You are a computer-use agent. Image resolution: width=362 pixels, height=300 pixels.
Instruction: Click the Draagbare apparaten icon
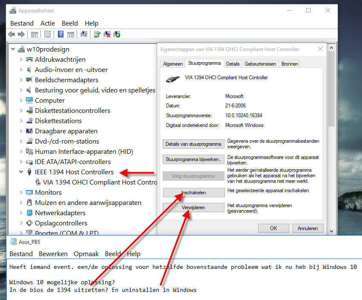coord(29,131)
